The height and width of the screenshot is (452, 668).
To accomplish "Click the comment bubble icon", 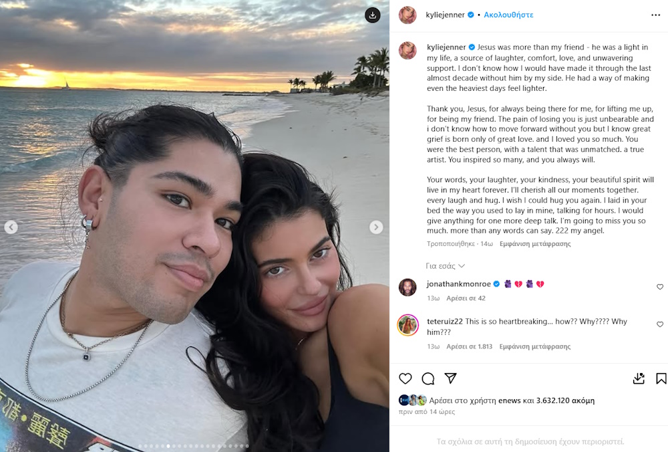I will pos(428,378).
